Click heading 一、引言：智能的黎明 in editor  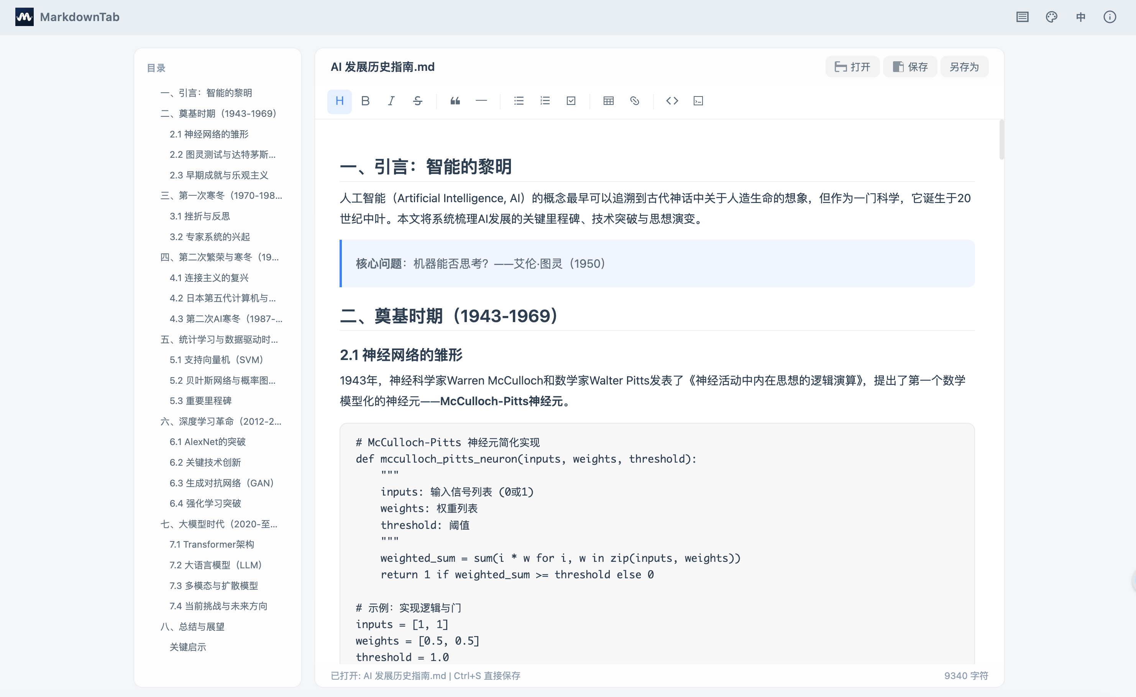tap(426, 167)
